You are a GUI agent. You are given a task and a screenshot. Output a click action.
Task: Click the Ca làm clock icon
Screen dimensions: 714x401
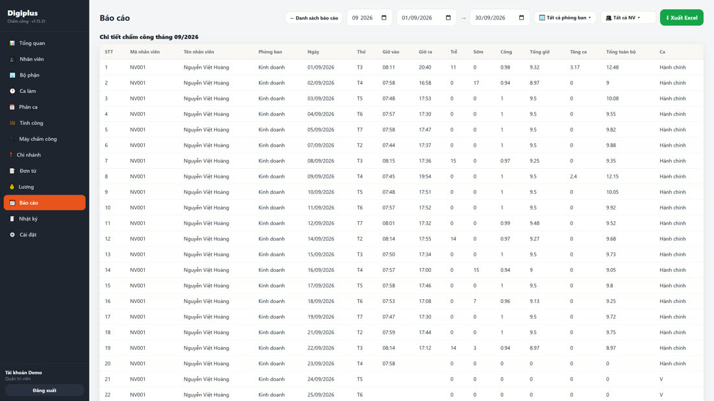click(x=12, y=91)
